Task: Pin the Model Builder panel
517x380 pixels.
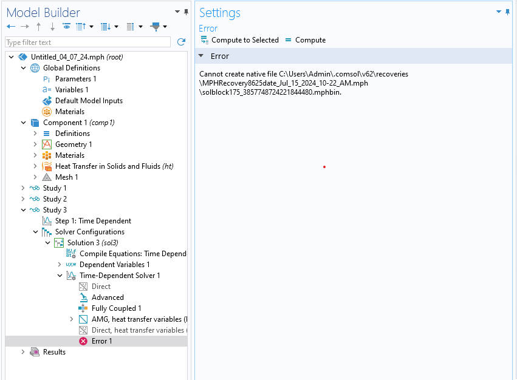Action: (x=185, y=12)
